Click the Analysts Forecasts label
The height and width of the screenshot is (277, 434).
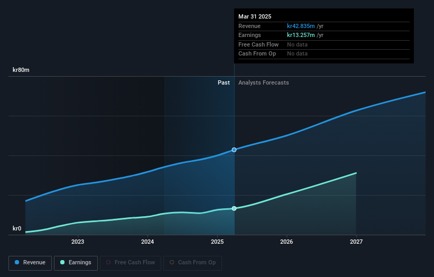pos(263,83)
